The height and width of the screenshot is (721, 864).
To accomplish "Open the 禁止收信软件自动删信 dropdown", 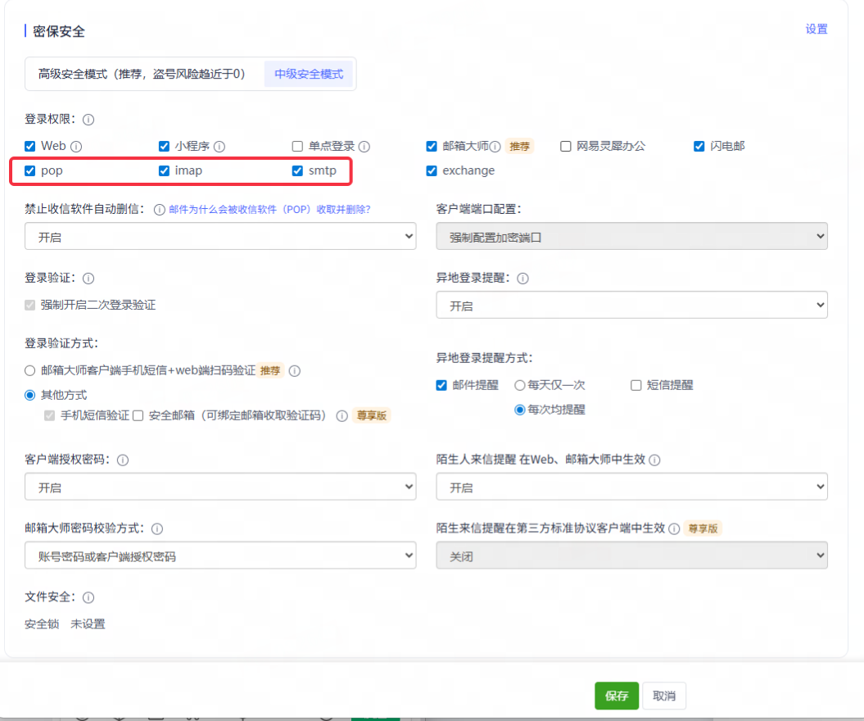I will click(220, 237).
